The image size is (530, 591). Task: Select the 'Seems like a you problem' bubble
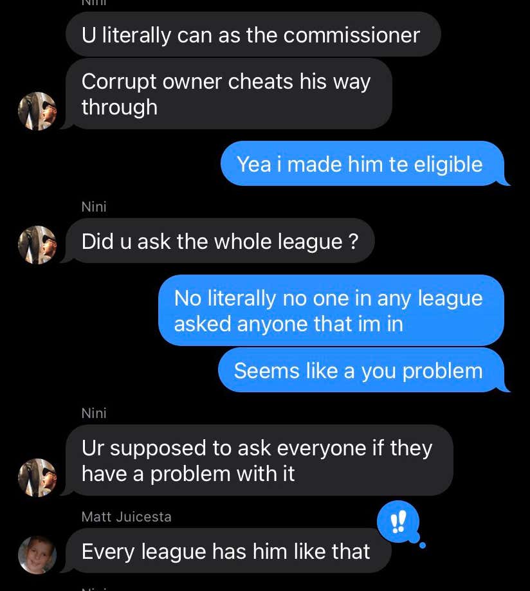(x=361, y=370)
